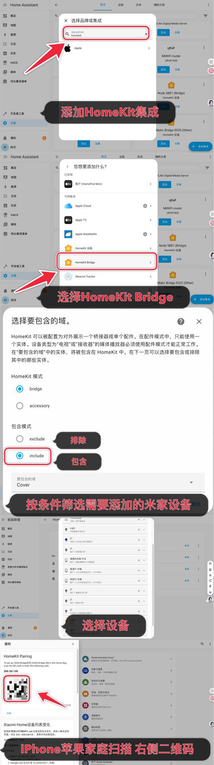
Task: Choose the exclude inclusion mode
Action: (20, 439)
